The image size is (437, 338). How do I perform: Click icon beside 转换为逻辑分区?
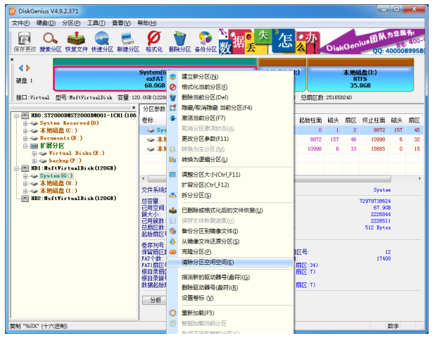tap(173, 160)
